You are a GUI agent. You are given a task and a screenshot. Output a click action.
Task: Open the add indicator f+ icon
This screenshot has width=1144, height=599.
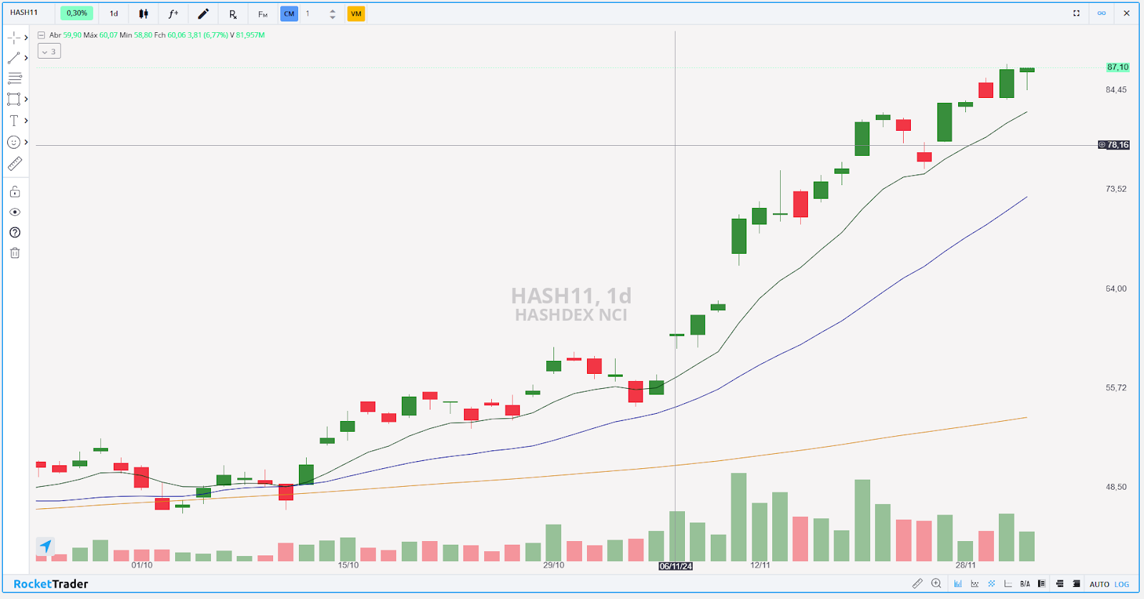pos(173,14)
